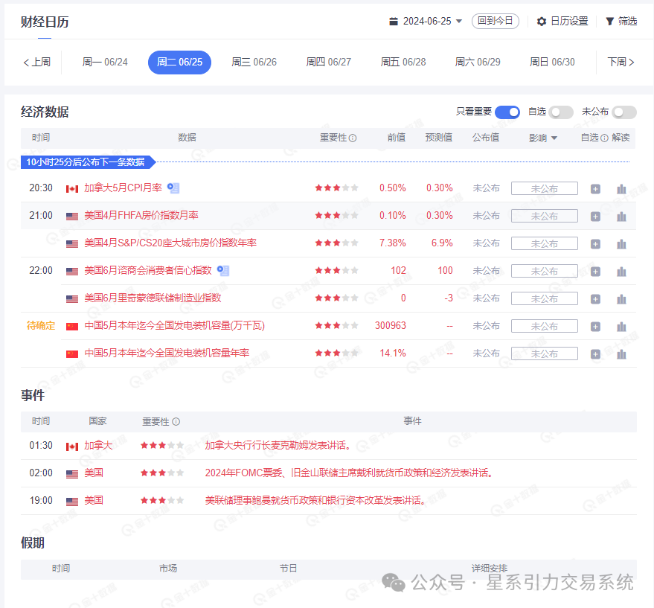Click forecast value -3
Viewport: 654px width, 608px height.
449,298
